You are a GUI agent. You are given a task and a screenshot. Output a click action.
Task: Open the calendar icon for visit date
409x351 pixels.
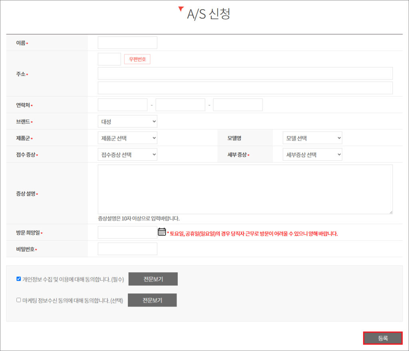[x=162, y=232]
